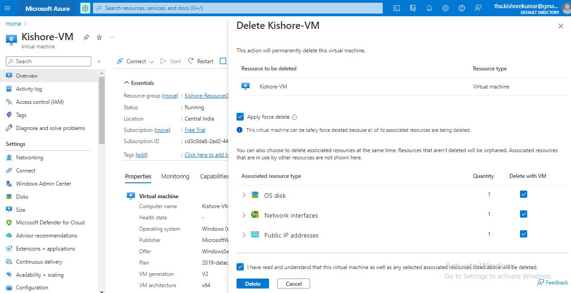
Task: Collapse the sidebar with the double chevron
Action: [99, 61]
